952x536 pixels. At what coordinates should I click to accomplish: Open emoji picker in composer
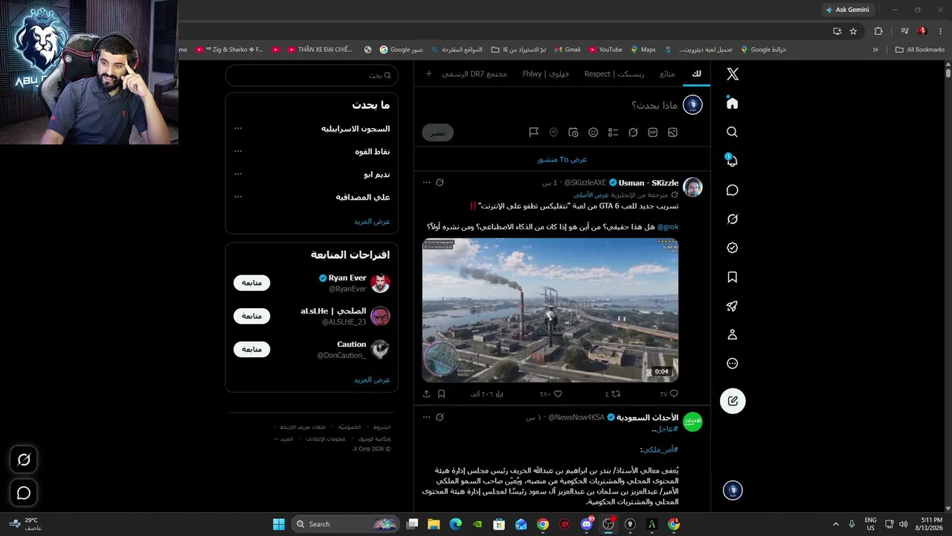click(x=594, y=133)
